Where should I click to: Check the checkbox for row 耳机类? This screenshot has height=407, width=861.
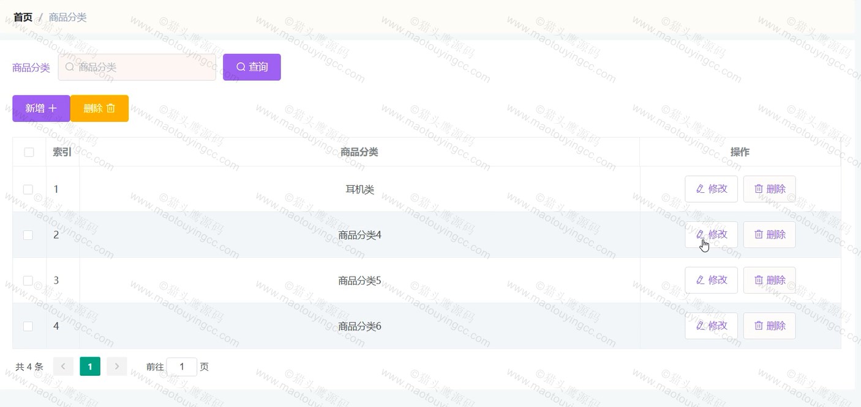click(x=28, y=190)
